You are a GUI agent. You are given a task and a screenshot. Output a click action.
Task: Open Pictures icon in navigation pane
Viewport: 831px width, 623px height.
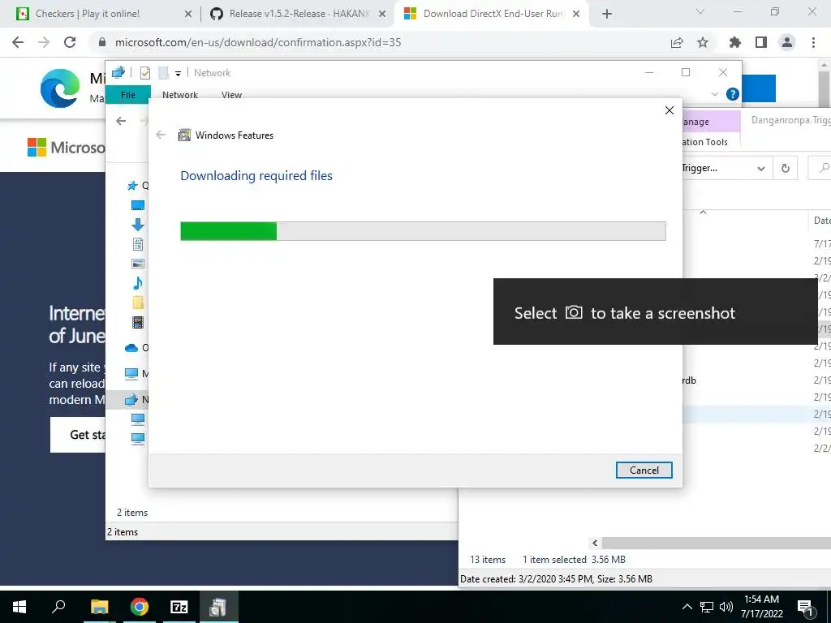[x=138, y=264]
